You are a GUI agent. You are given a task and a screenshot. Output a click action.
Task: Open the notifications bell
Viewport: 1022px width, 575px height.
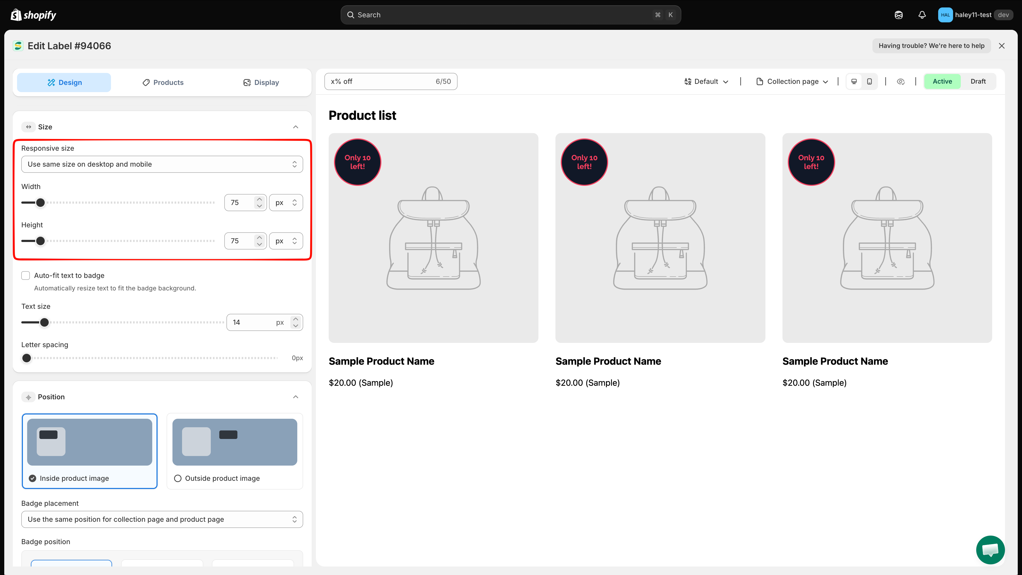tap(922, 15)
